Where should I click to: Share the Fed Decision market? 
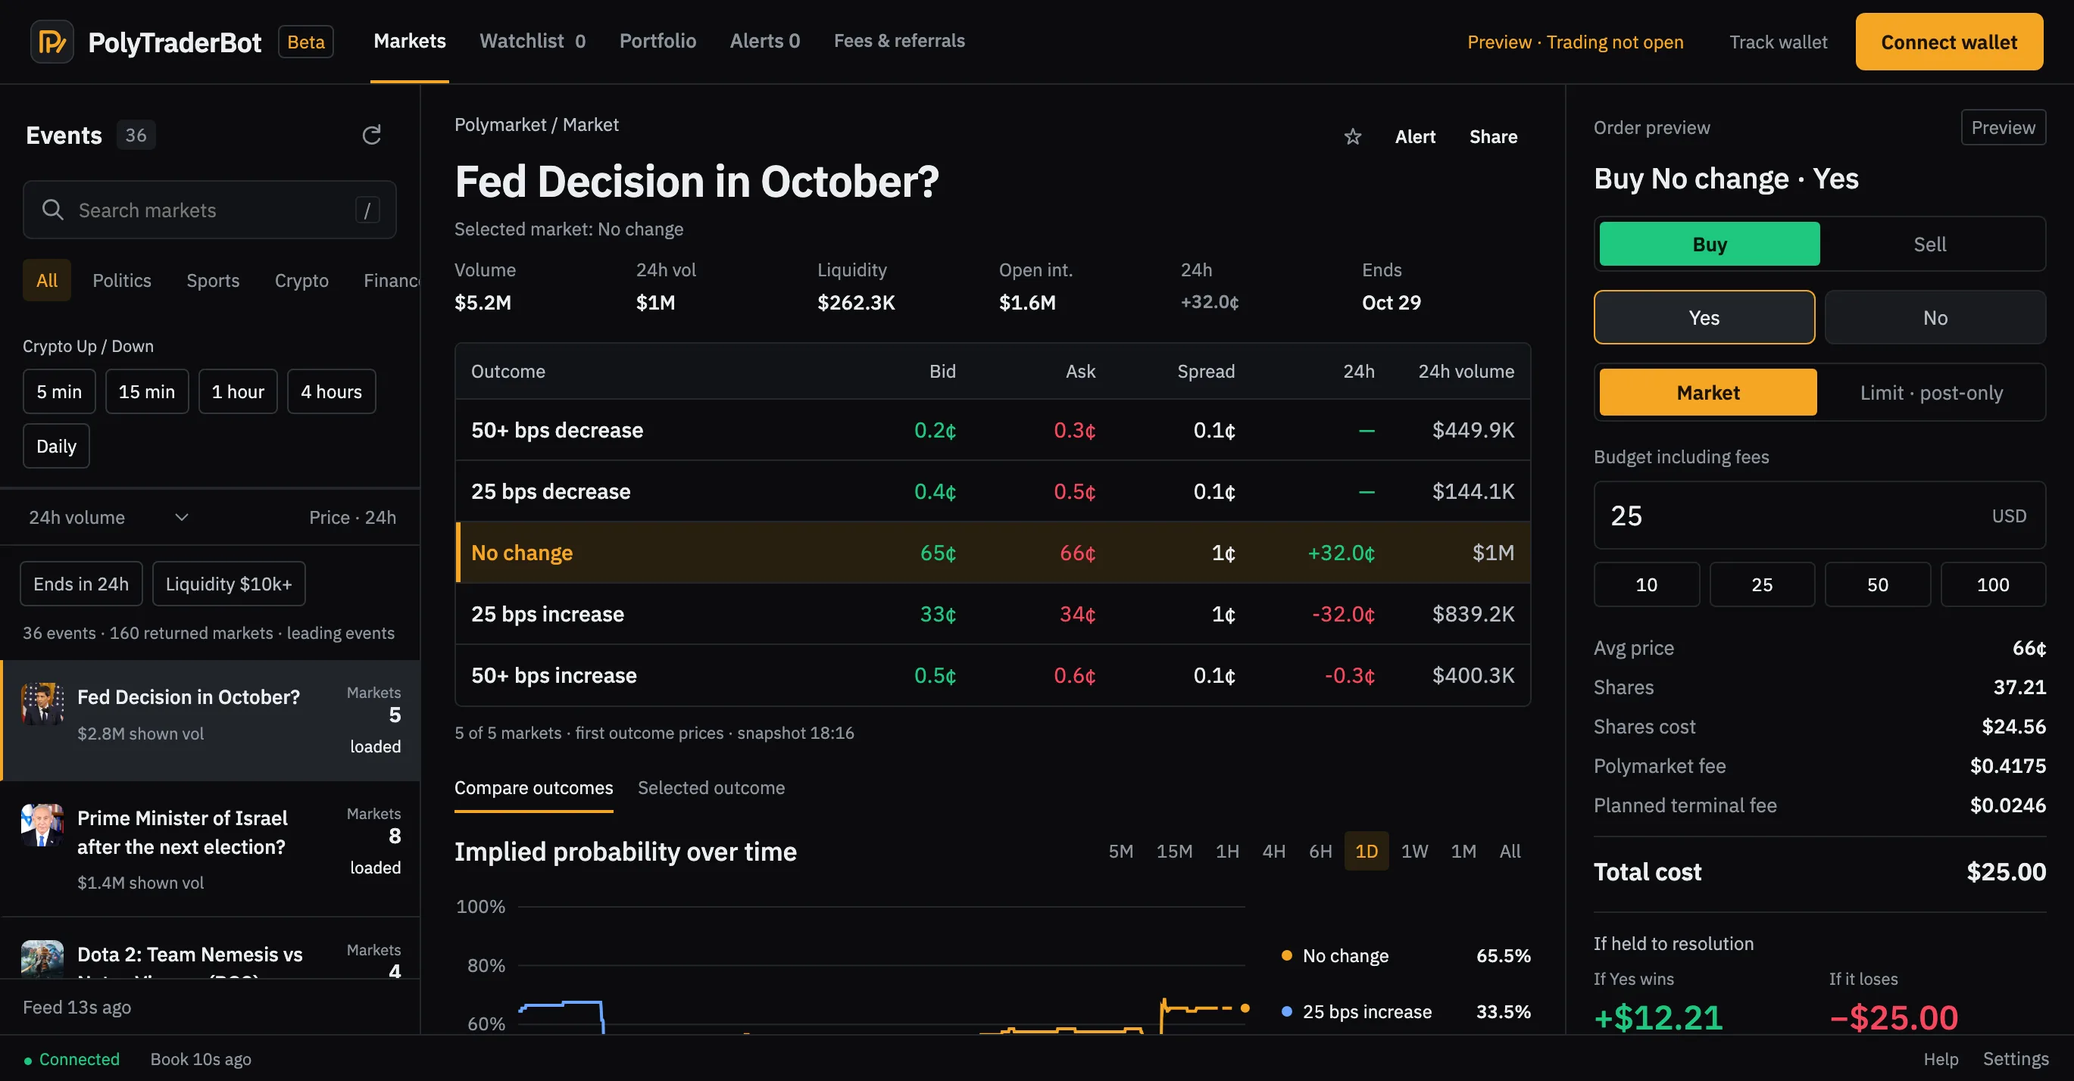point(1494,137)
